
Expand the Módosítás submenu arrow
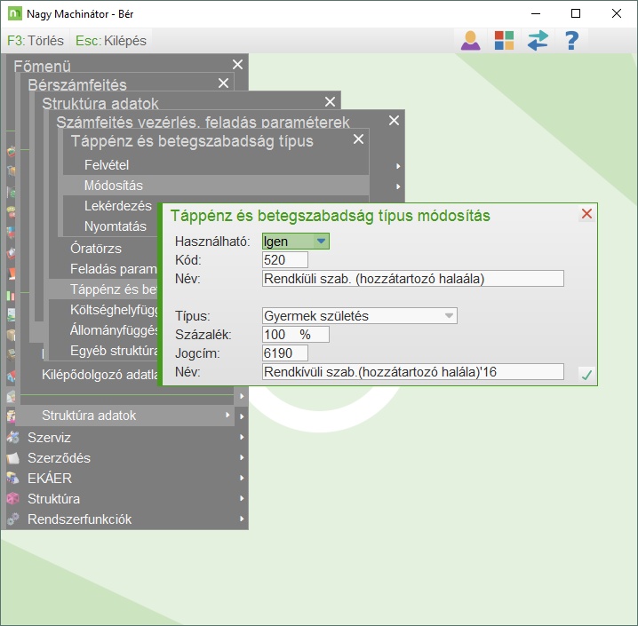pyautogui.click(x=398, y=186)
